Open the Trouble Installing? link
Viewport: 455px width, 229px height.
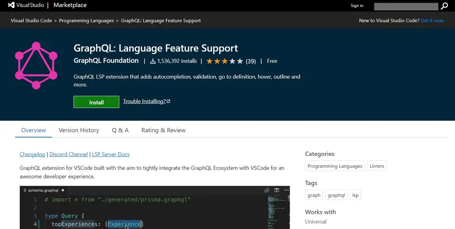pyautogui.click(x=144, y=101)
